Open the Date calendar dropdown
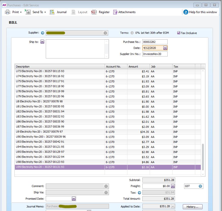Image resolution: width=222 pixels, height=211 pixels. click(x=165, y=48)
